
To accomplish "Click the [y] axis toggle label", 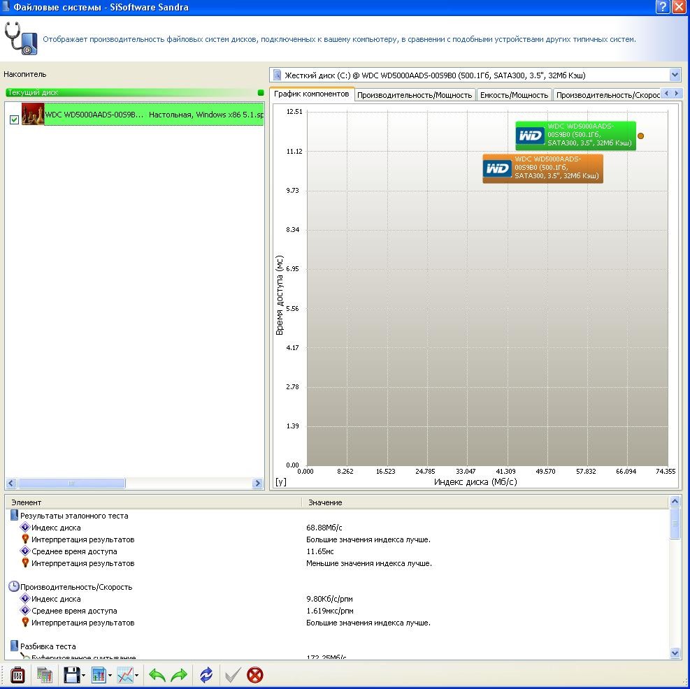I will (281, 481).
